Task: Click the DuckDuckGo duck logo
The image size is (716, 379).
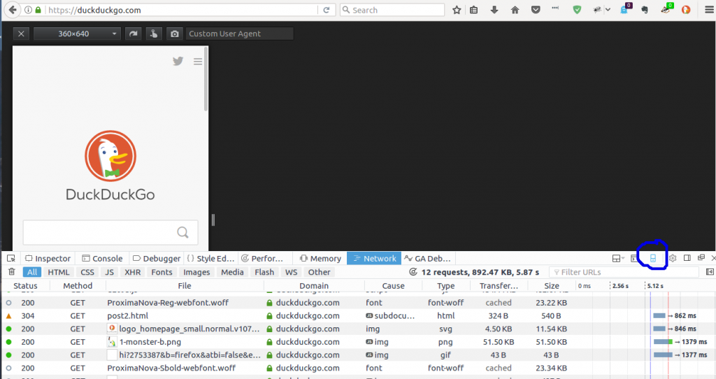Action: pos(110,156)
